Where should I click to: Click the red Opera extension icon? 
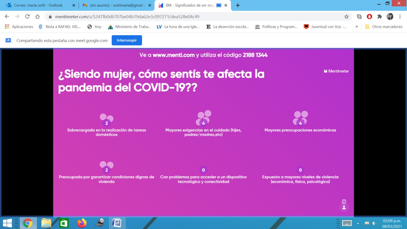(x=369, y=17)
